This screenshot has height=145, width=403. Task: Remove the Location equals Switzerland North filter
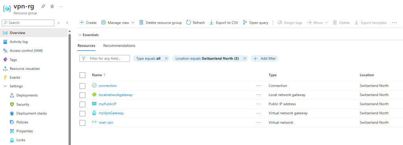click(245, 58)
